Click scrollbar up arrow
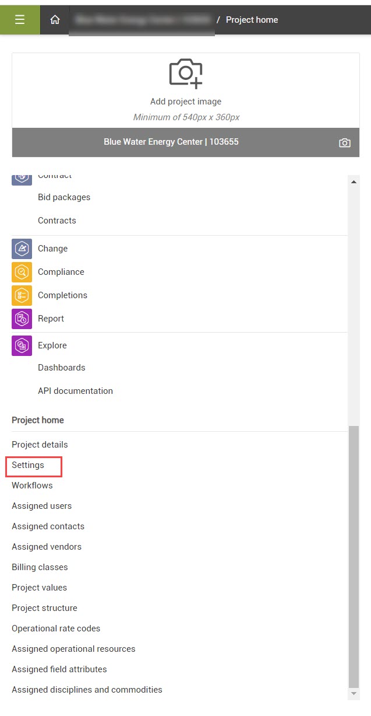The image size is (371, 716). click(x=354, y=181)
